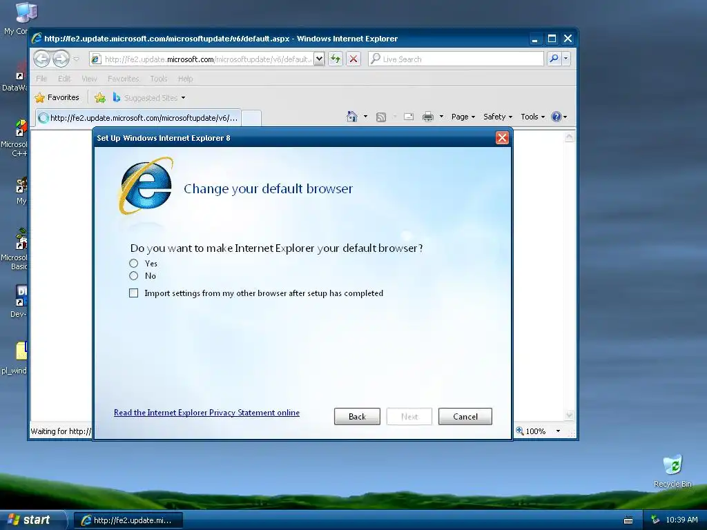707x530 pixels.
Task: Click the IE Forward navigation arrow
Action: pos(61,59)
